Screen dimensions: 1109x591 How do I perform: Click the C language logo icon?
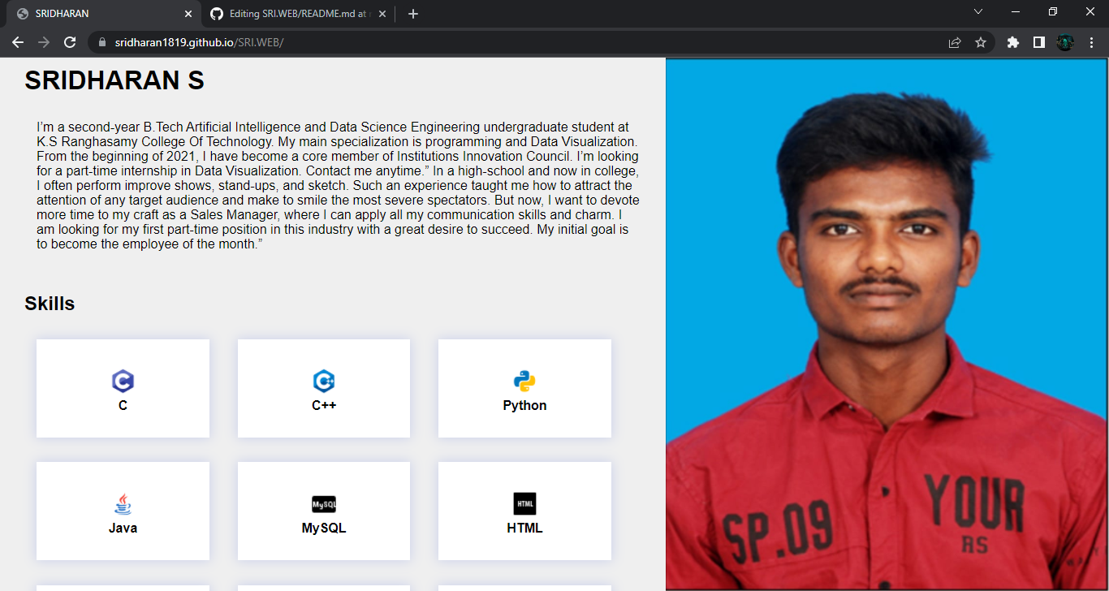(x=123, y=381)
